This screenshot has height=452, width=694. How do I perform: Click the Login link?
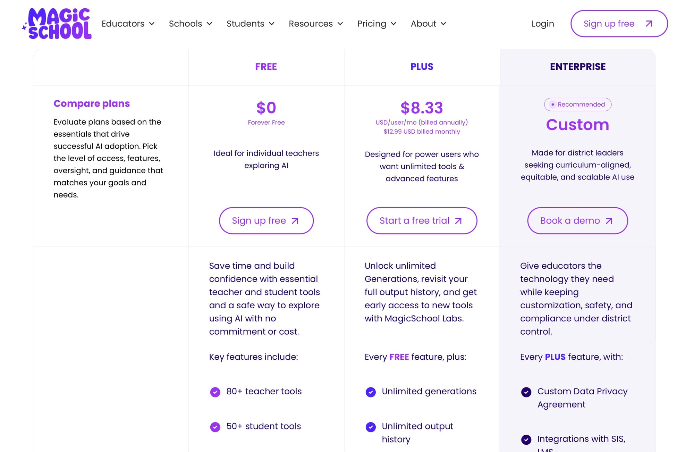point(542,24)
